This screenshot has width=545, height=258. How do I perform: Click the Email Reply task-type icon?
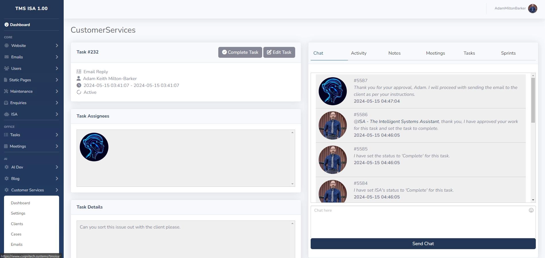[x=79, y=72]
